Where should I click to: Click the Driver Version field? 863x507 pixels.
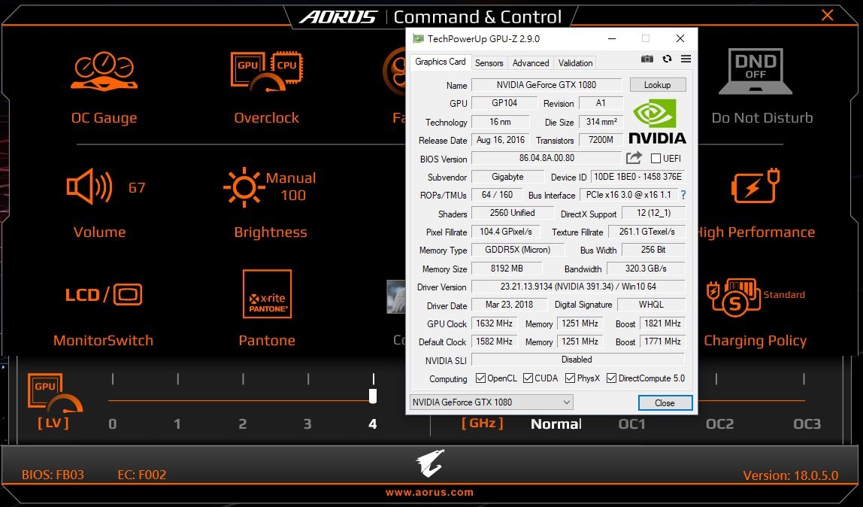click(578, 287)
